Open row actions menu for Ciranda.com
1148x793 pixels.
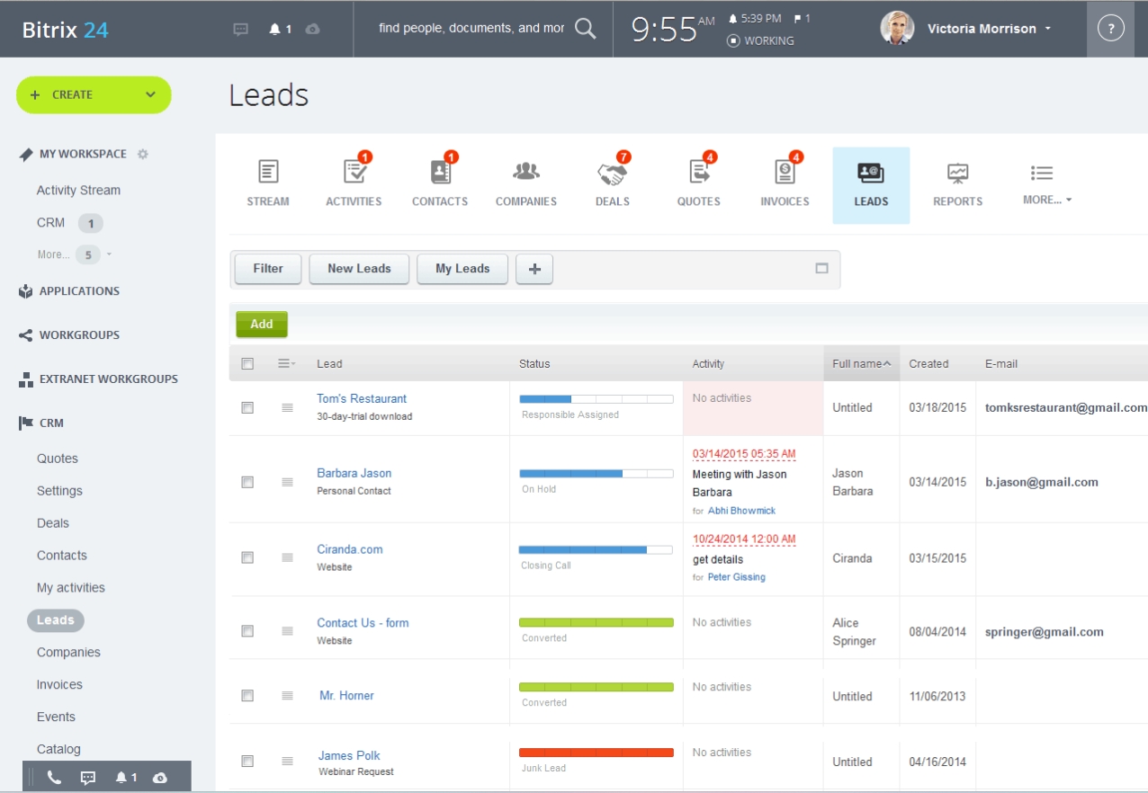[x=287, y=557]
